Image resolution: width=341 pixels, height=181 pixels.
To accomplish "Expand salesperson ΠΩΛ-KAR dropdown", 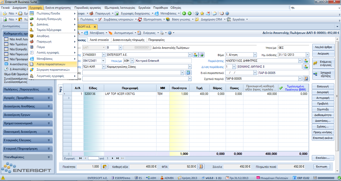I will tap(104, 67).
